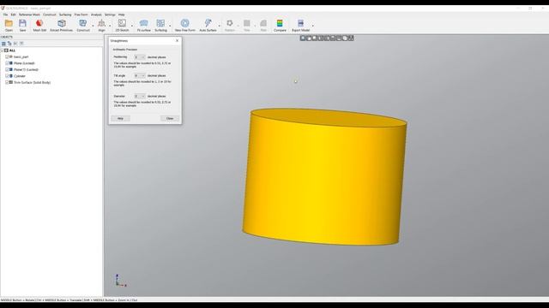
Task: Expand the arrow next to Export Model button
Action: 312,25
